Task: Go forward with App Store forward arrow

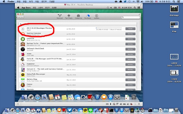Action: tap(22, 17)
